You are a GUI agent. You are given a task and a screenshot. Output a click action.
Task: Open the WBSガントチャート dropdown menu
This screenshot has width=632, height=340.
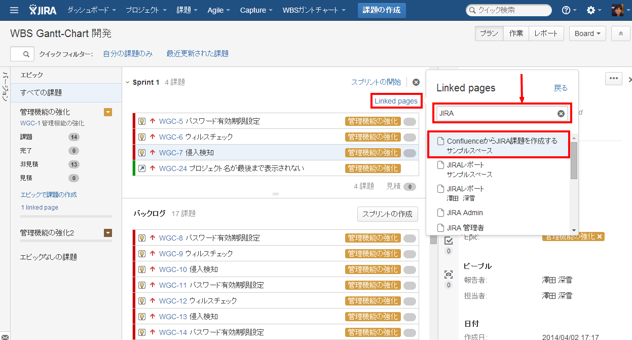(314, 10)
